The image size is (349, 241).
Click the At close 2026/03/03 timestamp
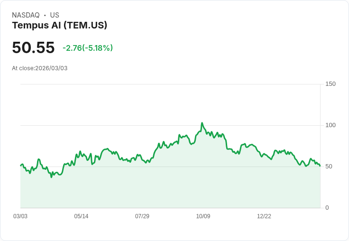pyautogui.click(x=40, y=68)
